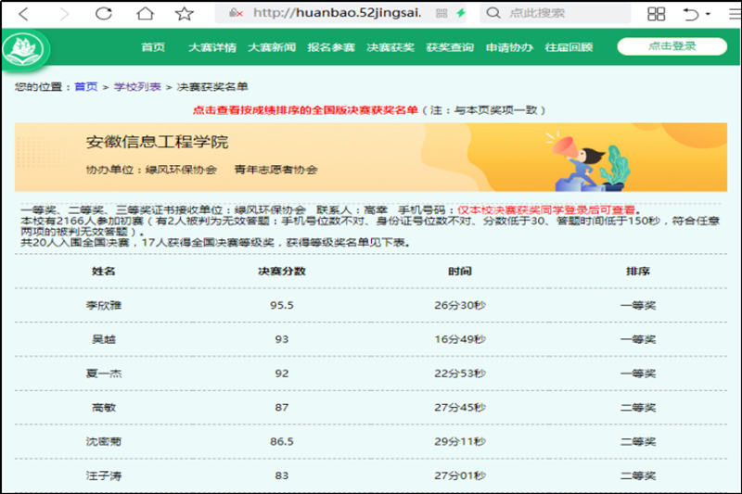Open the 首页 navigation menu item

[x=153, y=47]
